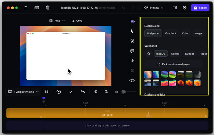Choose the fourth wallpaper thumbnail in second row
Image resolution: width=214 pixels, height=135 pixels.
click(x=173, y=83)
